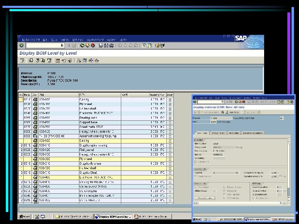The height and width of the screenshot is (224, 299).
Task: Toggle the Recursive checkbox in the item dialog
Action: (225, 191)
